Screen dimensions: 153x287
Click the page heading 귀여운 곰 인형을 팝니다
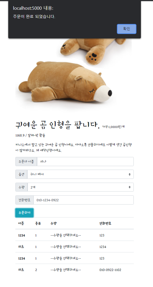tap(58, 125)
